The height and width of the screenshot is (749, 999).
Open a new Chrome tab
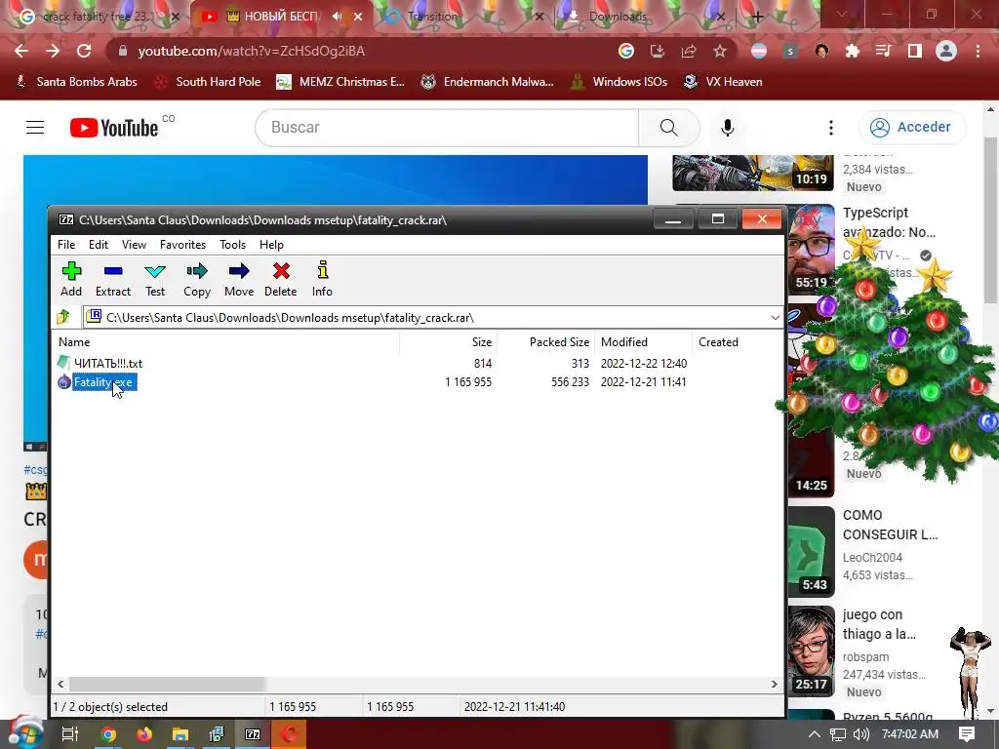(757, 17)
